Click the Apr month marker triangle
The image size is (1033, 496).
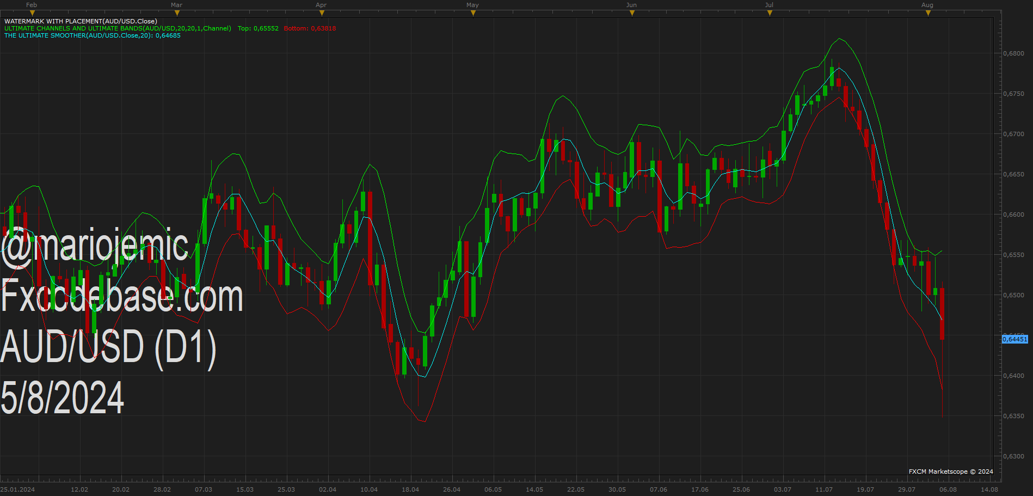322,13
